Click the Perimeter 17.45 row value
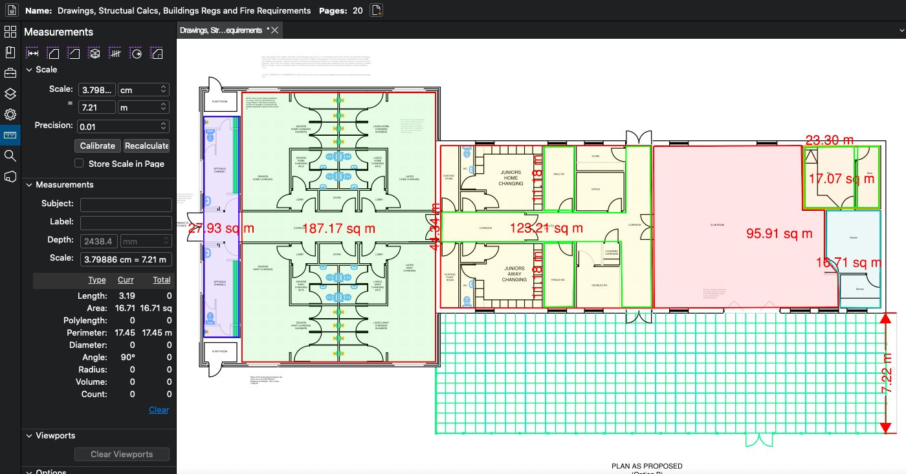Screen dimensions: 906x474 pos(125,332)
